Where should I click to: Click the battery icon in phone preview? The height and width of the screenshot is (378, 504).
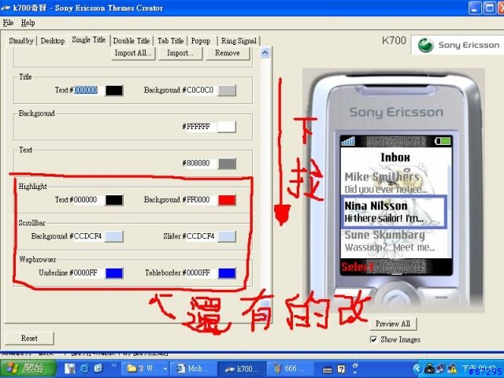[x=443, y=141]
